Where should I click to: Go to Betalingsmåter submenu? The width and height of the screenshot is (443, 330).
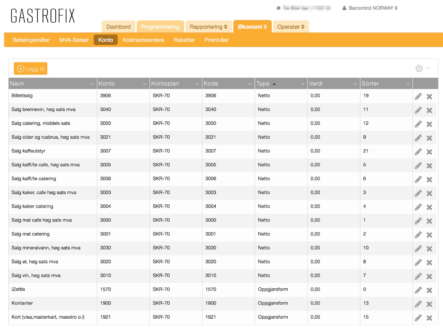point(31,40)
